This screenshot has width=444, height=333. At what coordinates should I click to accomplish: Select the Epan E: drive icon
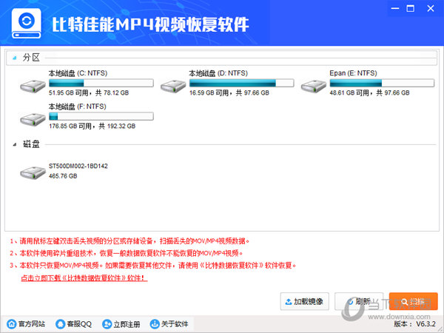(x=314, y=86)
